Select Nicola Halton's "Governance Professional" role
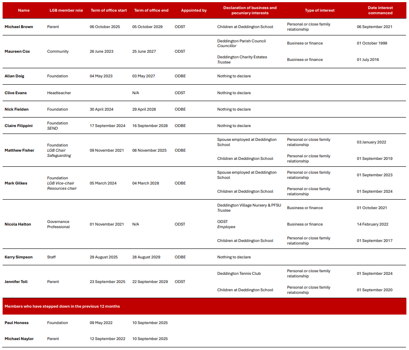This screenshot has height=350, width=409. [58, 224]
